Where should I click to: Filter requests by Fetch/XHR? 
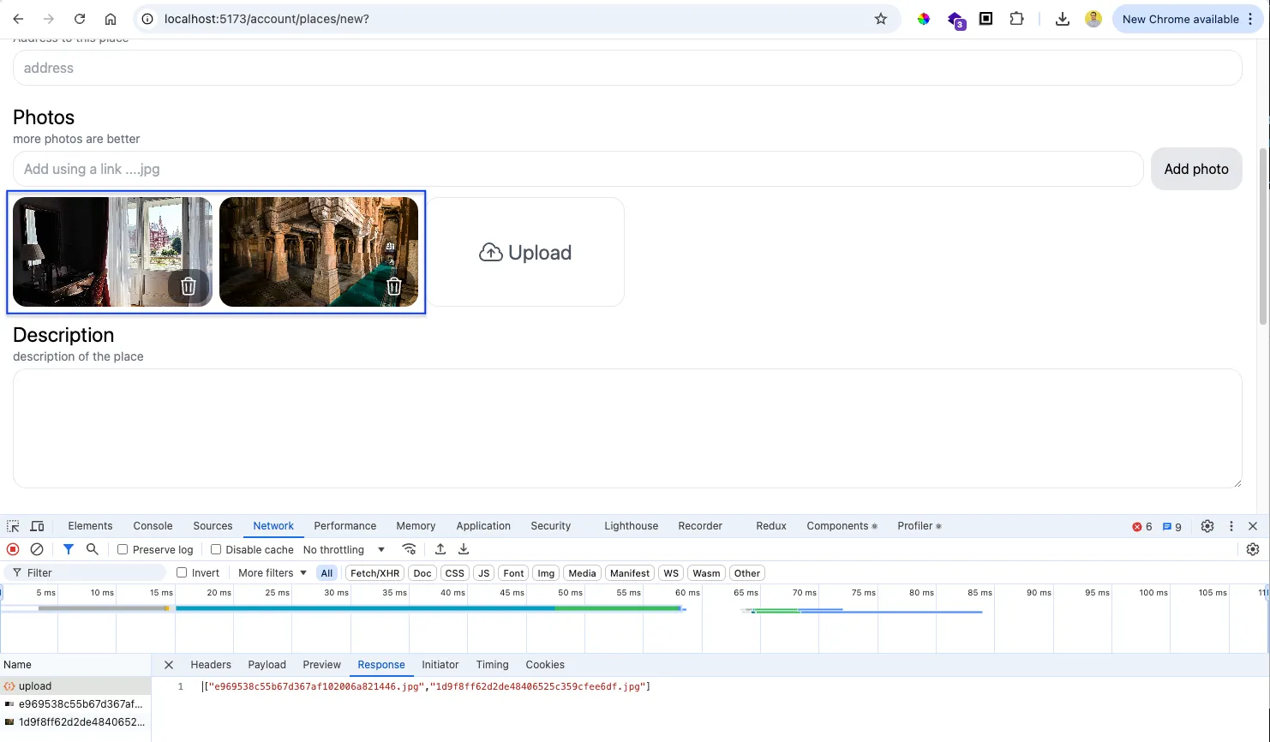375,573
